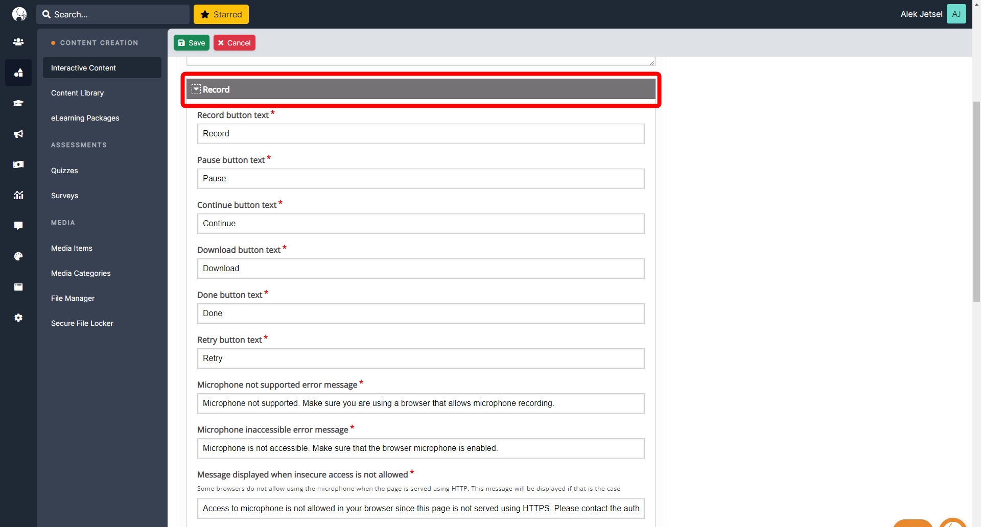Click the page vertical scrollbar thumb

pos(976,202)
